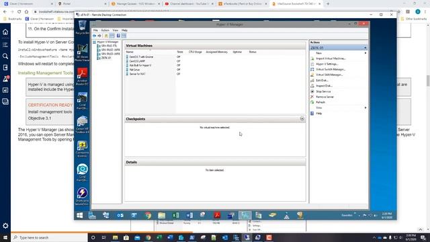Viewport: 430px width, 242px height.
Task: Open Acrobat Reader DC desktop shortcut
Action: [82, 77]
